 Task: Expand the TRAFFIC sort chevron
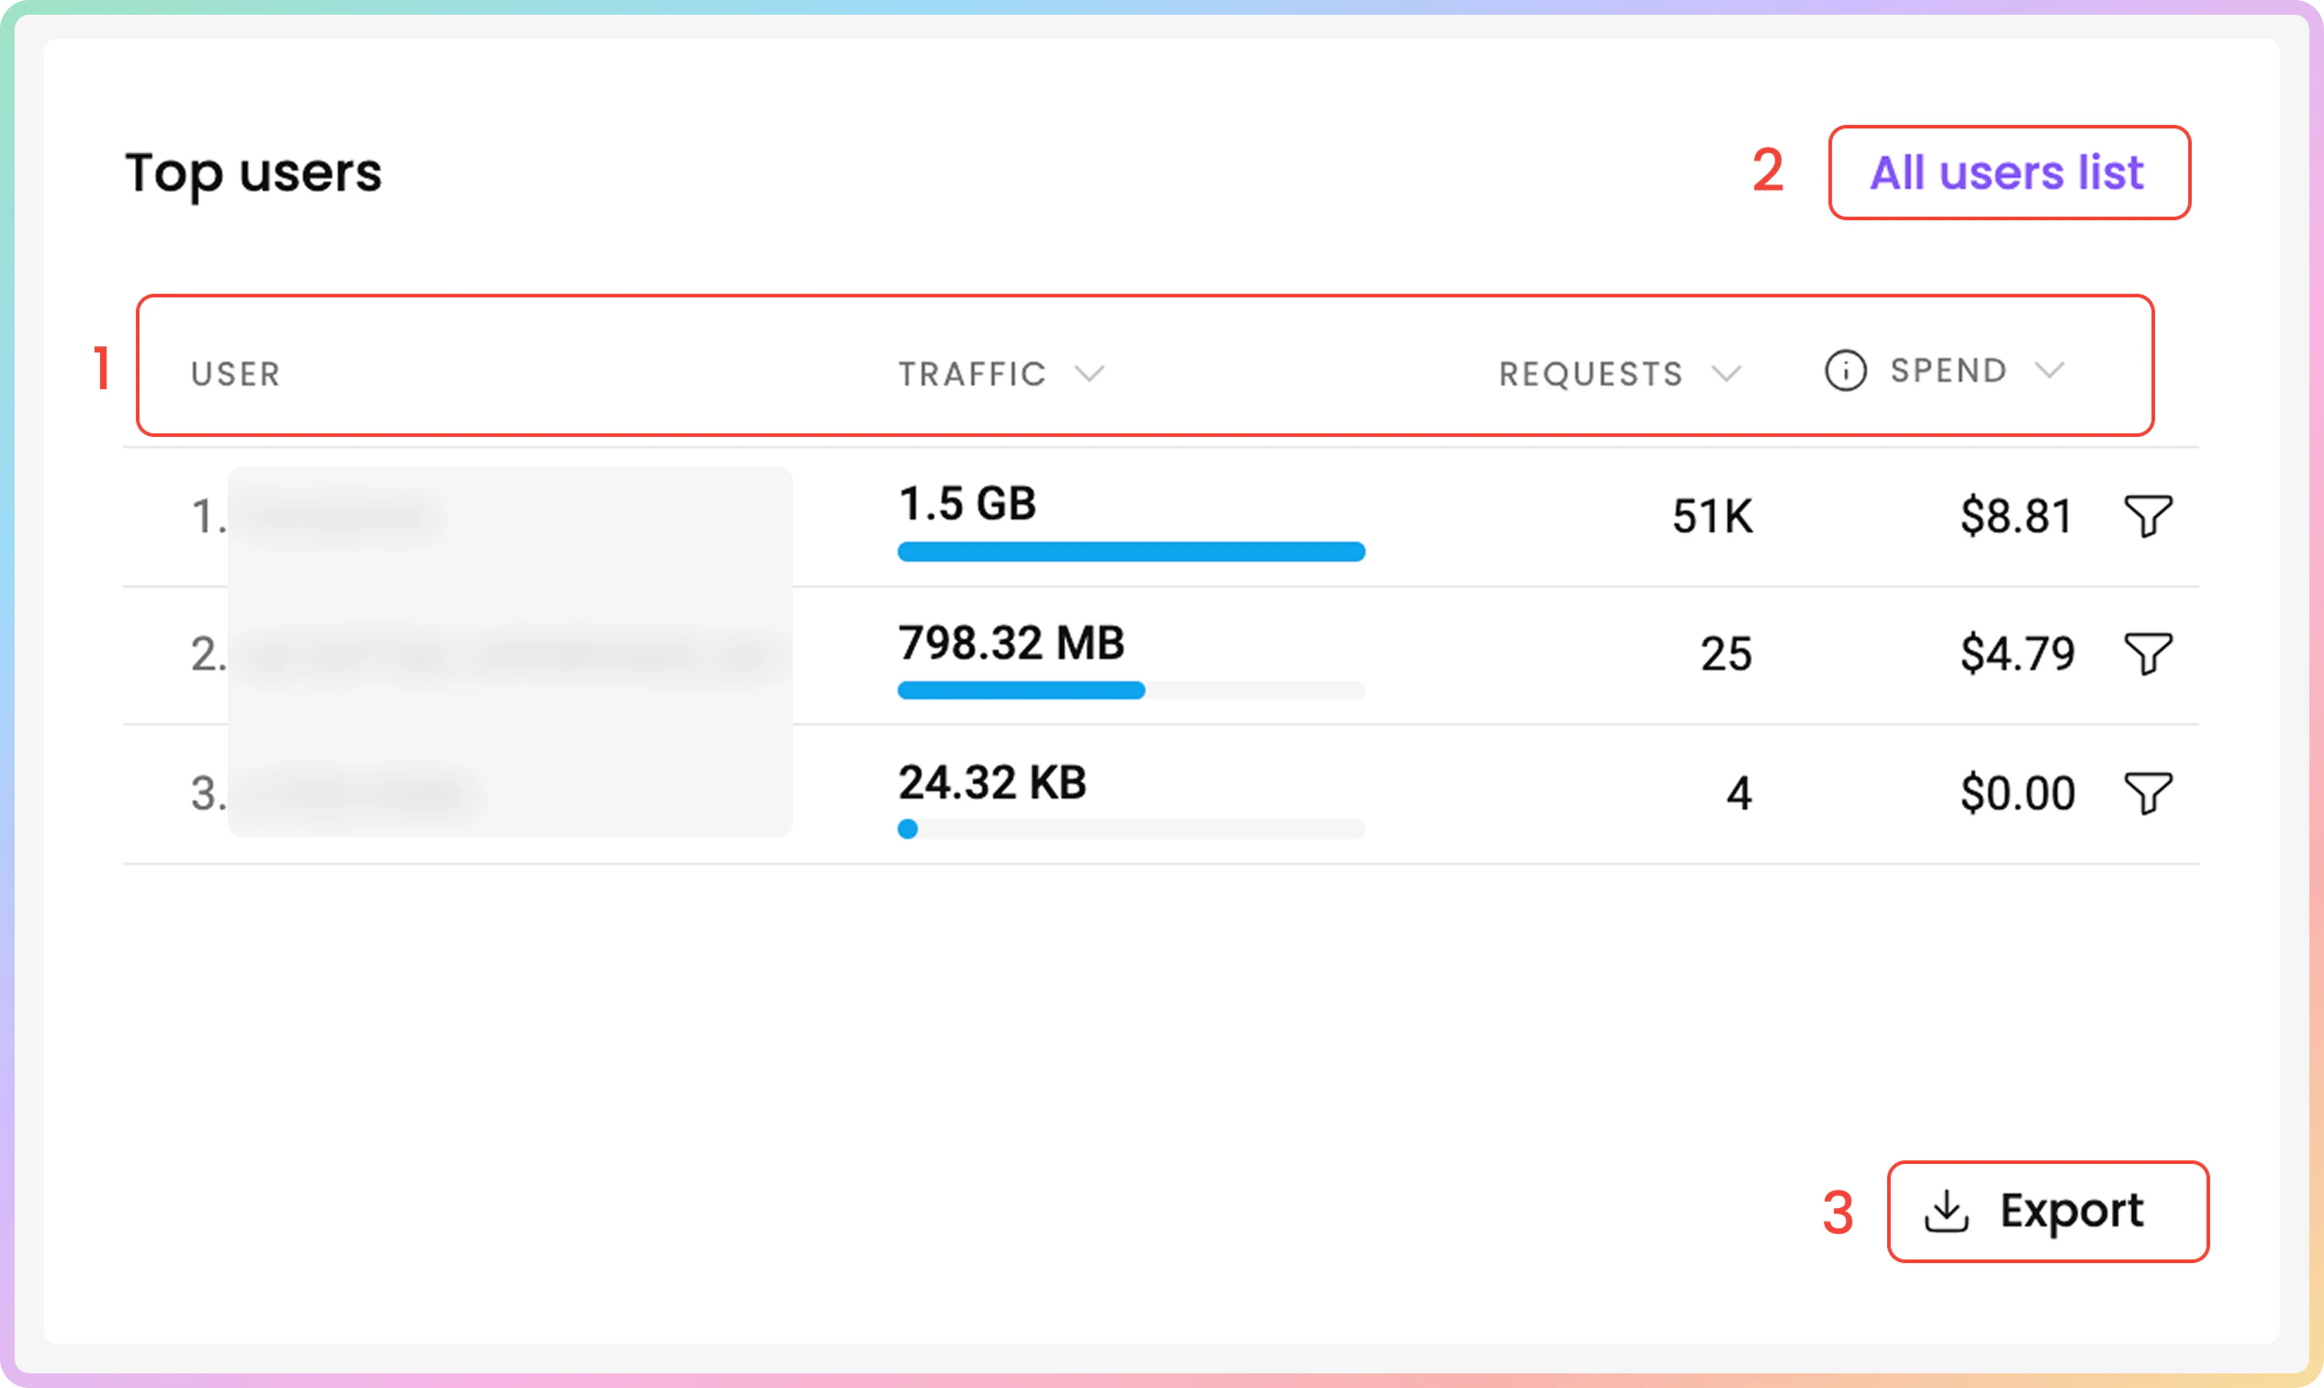click(x=1089, y=375)
